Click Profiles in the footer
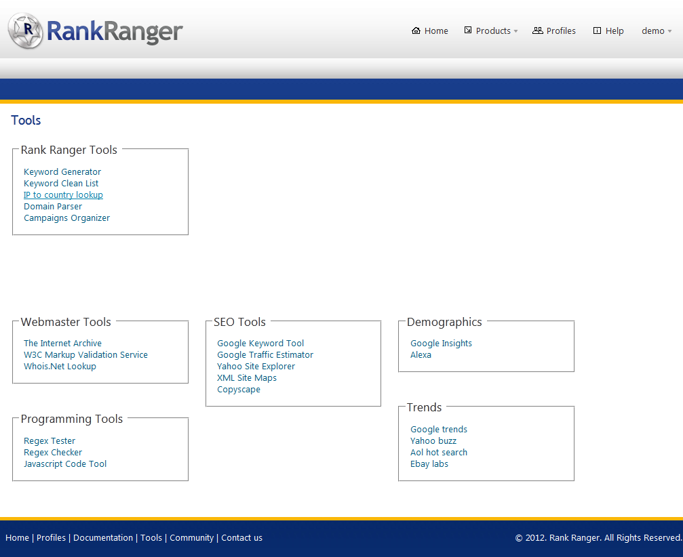This screenshot has width=683, height=557. point(51,538)
